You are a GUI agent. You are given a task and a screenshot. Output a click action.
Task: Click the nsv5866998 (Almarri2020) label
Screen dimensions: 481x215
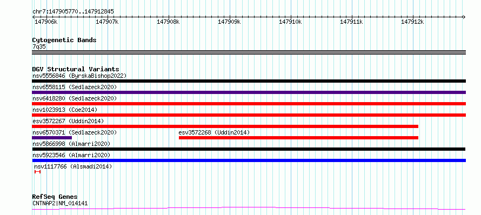(71, 144)
